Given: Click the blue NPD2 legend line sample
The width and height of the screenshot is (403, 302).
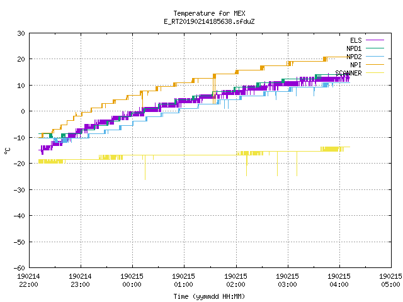Looking at the screenshot, I should coord(375,56).
